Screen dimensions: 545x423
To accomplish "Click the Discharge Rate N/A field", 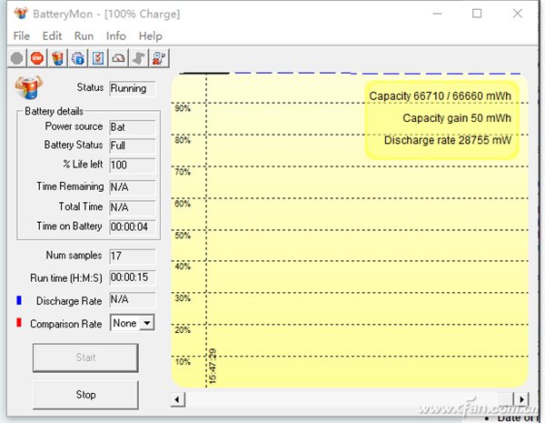I will (132, 299).
